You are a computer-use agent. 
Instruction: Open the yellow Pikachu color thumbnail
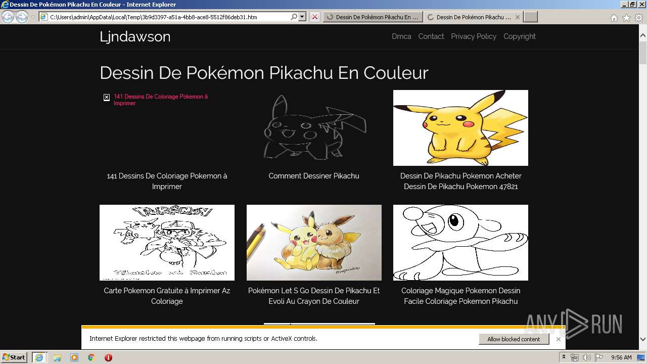(460, 128)
